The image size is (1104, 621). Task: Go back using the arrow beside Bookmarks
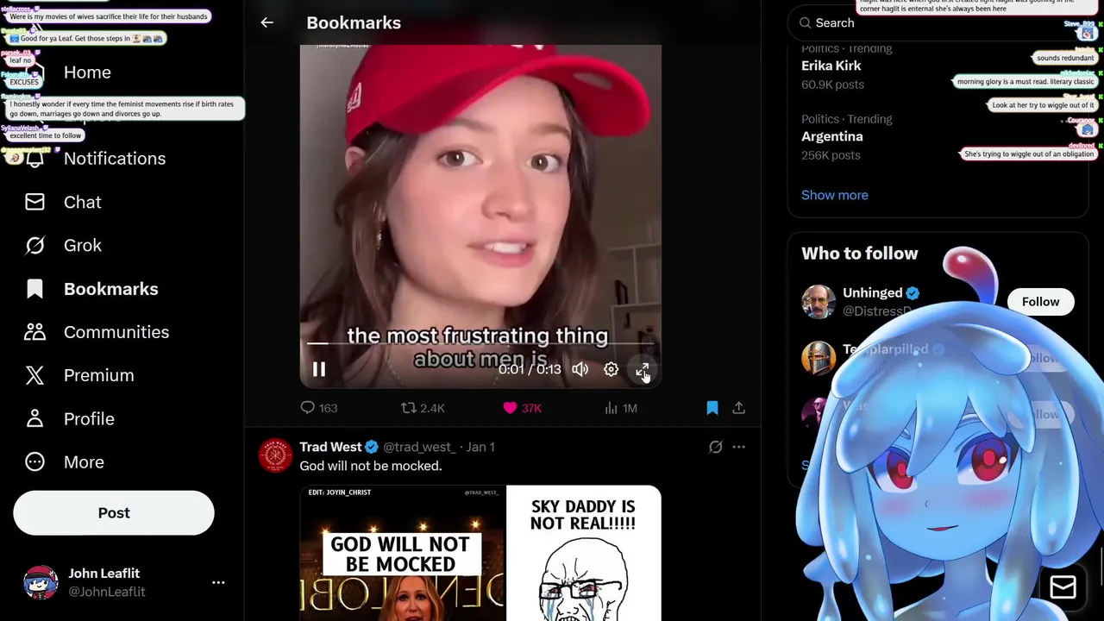267,23
